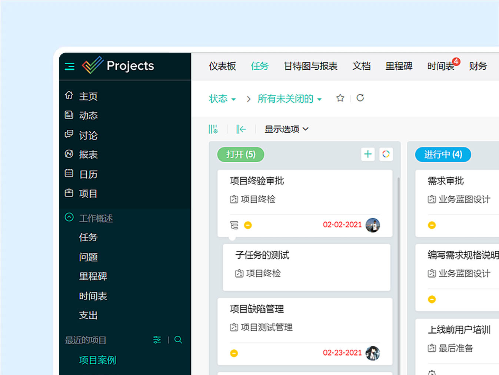Screen dimensions: 499x375
Task: Open the recent projects filter sliders icon
Action: 157,340
